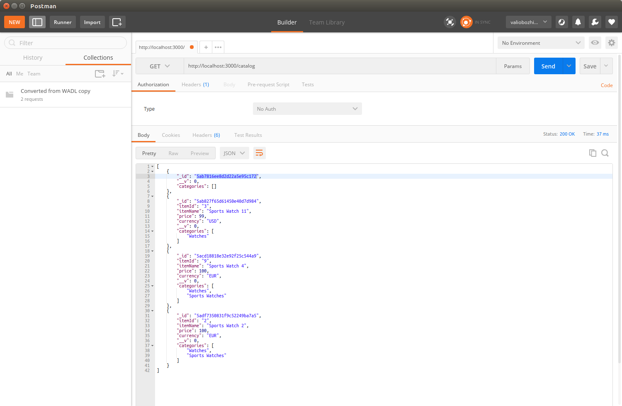Open the Pre-request Script tab
This screenshot has height=406, width=622.
pos(268,85)
